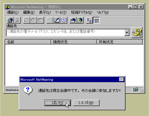This screenshot has height=116, width=149.
Task: Click the file transfer globe icon
Action: coord(80,20)
